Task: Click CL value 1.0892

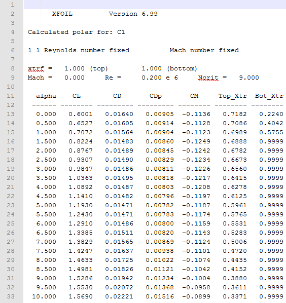Action: (81, 187)
